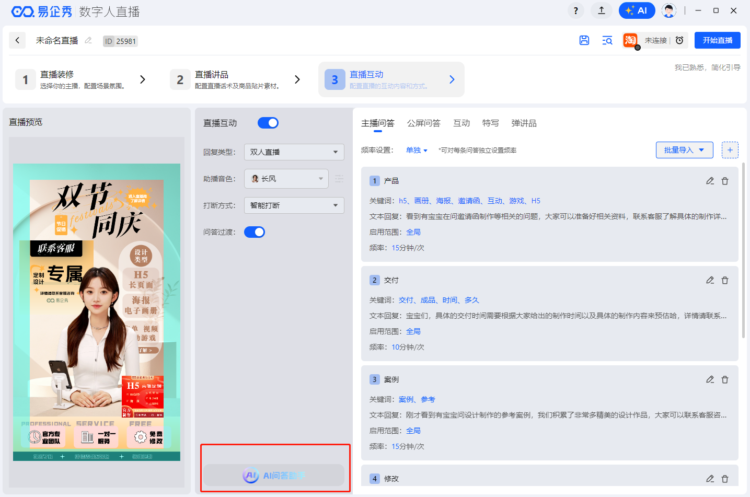This screenshot has height=497, width=750.
Task: Switch to the 公屏问答 tab
Action: [x=424, y=123]
